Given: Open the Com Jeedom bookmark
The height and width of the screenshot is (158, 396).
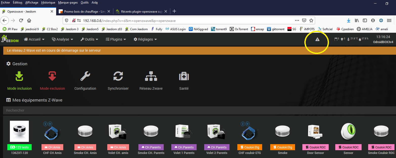Looking at the screenshot, I should 136,29.
